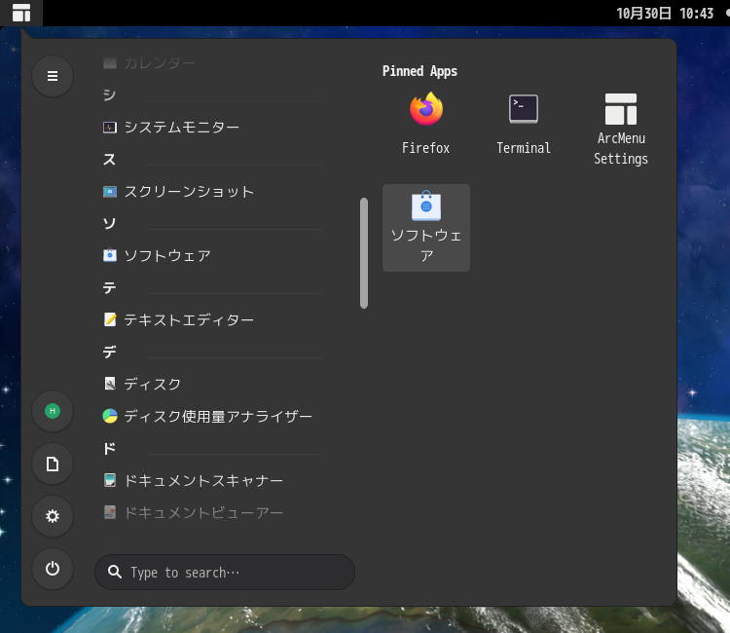Image resolution: width=730 pixels, height=633 pixels.
Task: Launch Terminal from Pinned Apps
Action: (524, 124)
